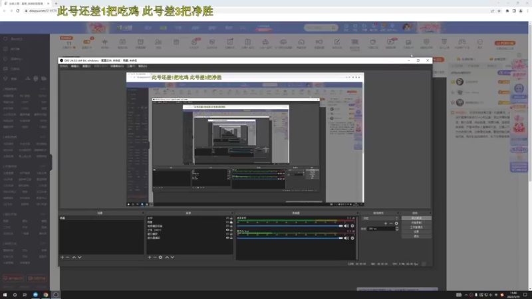
Task: Toggle eye icon for 窗口捕获 source
Action: tap(227, 234)
